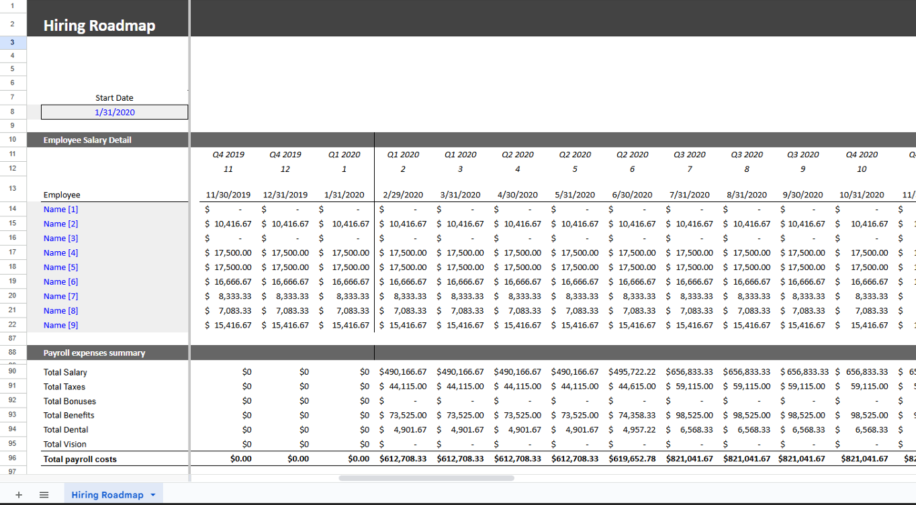
Task: Click the Total Salary row label
Action: click(65, 372)
